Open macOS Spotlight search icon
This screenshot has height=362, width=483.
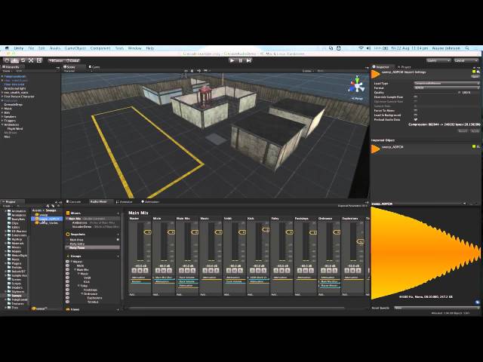coord(467,48)
